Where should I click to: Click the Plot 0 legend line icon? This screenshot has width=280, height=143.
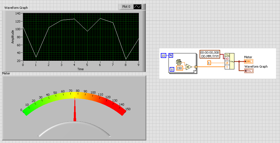pos(137,7)
